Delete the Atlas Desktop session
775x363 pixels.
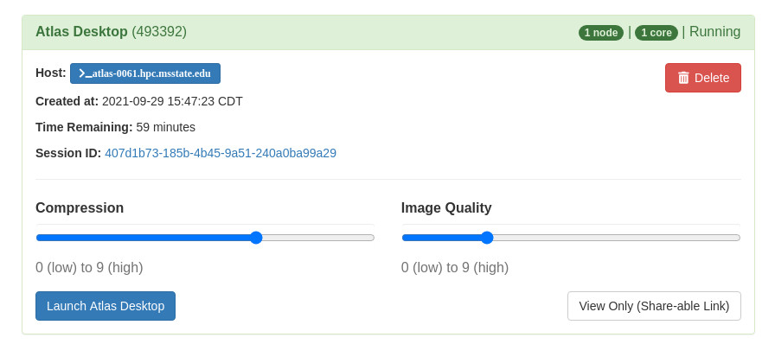click(703, 78)
